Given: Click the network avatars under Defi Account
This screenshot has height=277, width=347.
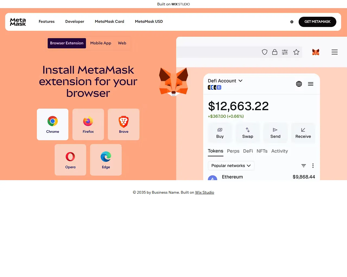Looking at the screenshot, I should 215,87.
